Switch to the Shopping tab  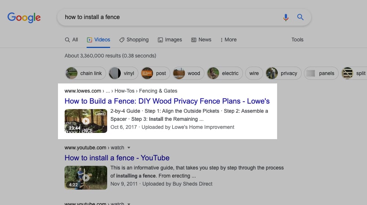click(134, 40)
